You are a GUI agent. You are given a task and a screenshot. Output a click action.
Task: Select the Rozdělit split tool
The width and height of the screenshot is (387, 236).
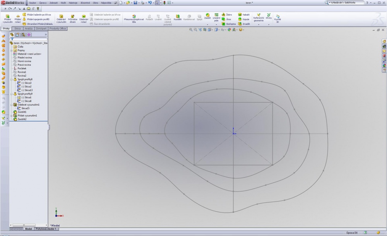pyautogui.click(x=178, y=17)
